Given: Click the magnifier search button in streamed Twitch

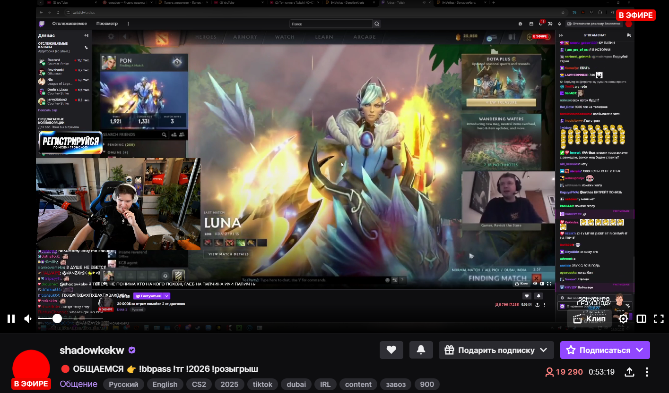Looking at the screenshot, I should click(x=377, y=24).
